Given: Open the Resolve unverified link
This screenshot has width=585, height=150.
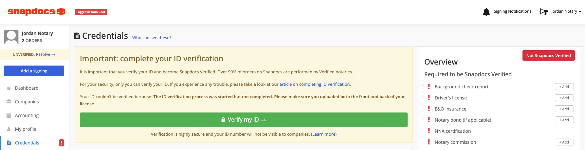Looking at the screenshot, I should point(46,54).
